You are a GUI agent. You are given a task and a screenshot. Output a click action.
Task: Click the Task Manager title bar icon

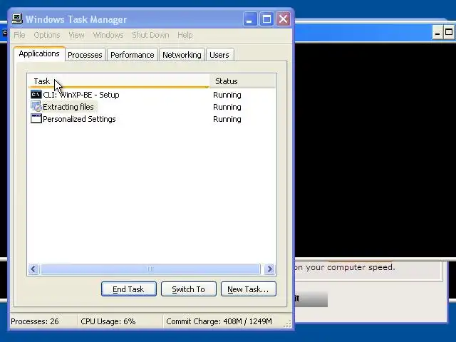pos(17,19)
